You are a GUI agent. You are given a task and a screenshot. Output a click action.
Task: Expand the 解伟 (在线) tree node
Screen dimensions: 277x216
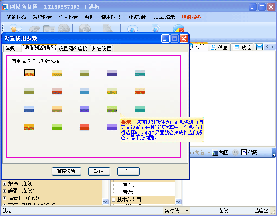point(5,184)
